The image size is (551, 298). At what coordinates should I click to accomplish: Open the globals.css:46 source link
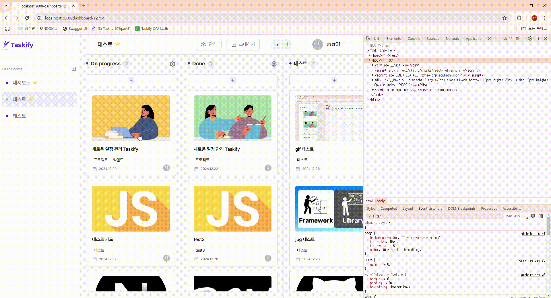pos(533,275)
